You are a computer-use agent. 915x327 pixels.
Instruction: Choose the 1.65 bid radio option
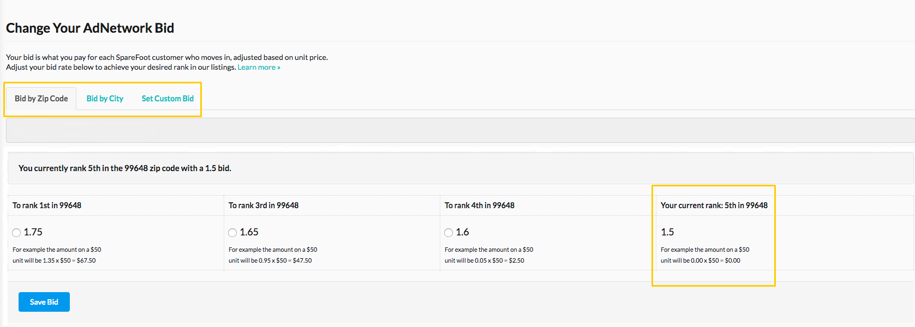point(232,233)
